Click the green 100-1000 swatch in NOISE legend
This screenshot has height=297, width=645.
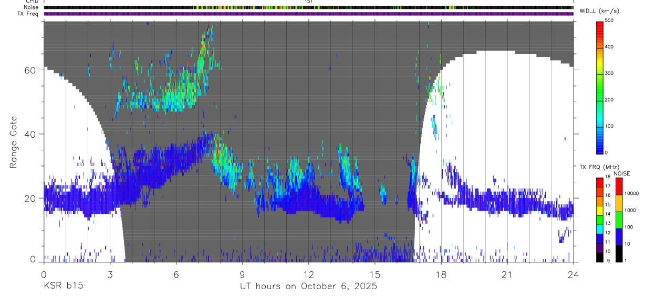click(x=619, y=219)
